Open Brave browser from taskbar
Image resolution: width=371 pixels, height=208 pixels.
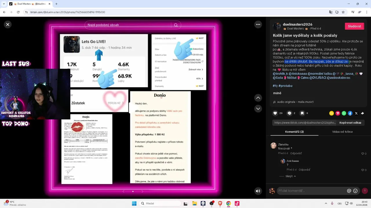pyautogui.click(x=220, y=203)
